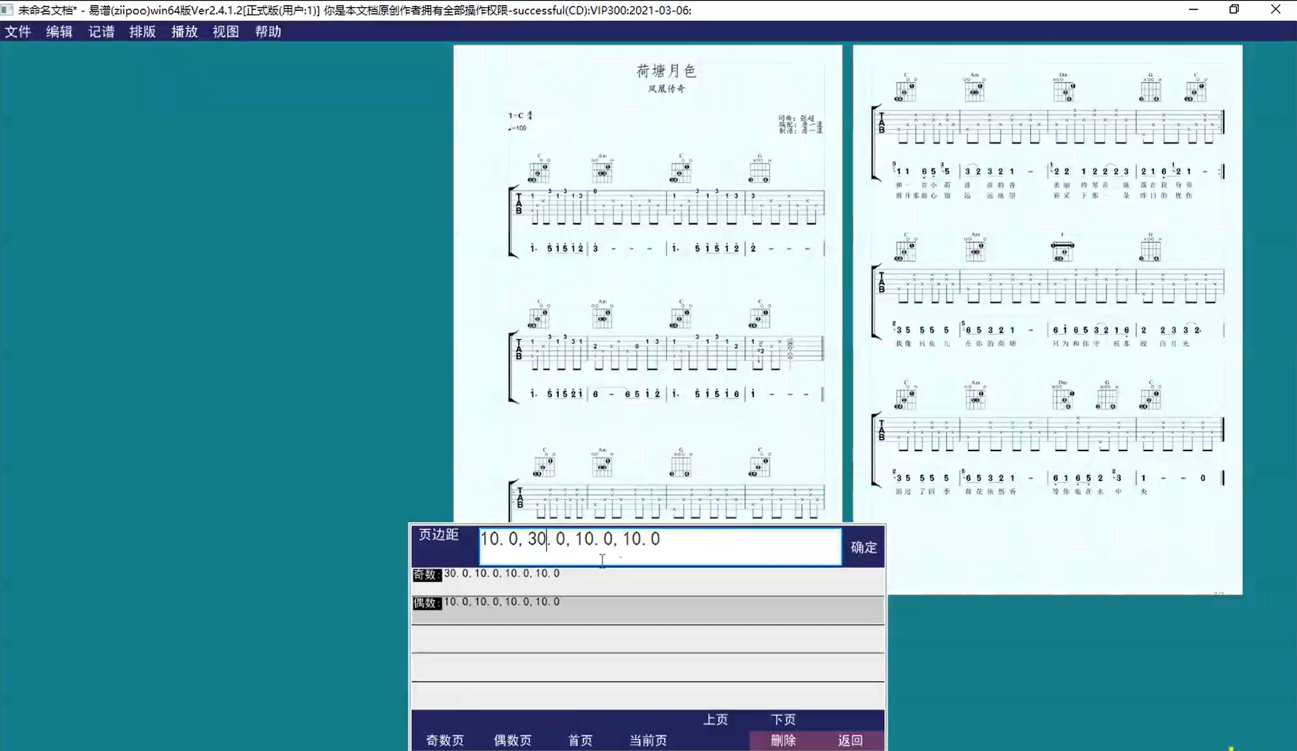Click the application icon in title bar
This screenshot has width=1297, height=751.
[7, 10]
